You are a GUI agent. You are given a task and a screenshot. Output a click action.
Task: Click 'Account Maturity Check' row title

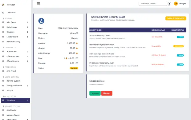coord(100,36)
